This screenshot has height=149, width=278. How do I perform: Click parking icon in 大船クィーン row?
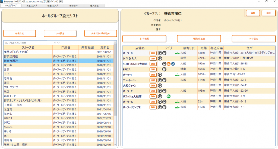click(x=160, y=85)
